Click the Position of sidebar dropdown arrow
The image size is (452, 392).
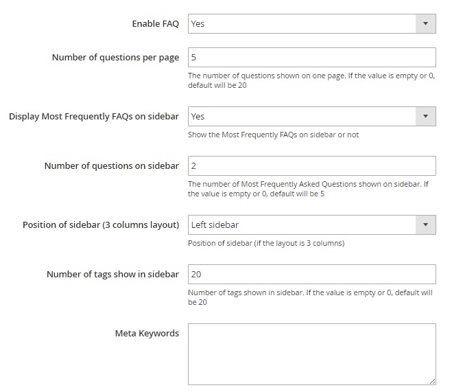[x=426, y=224]
